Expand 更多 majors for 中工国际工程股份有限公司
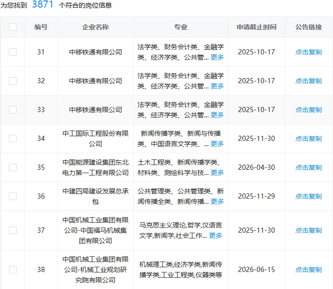 (x=217, y=144)
